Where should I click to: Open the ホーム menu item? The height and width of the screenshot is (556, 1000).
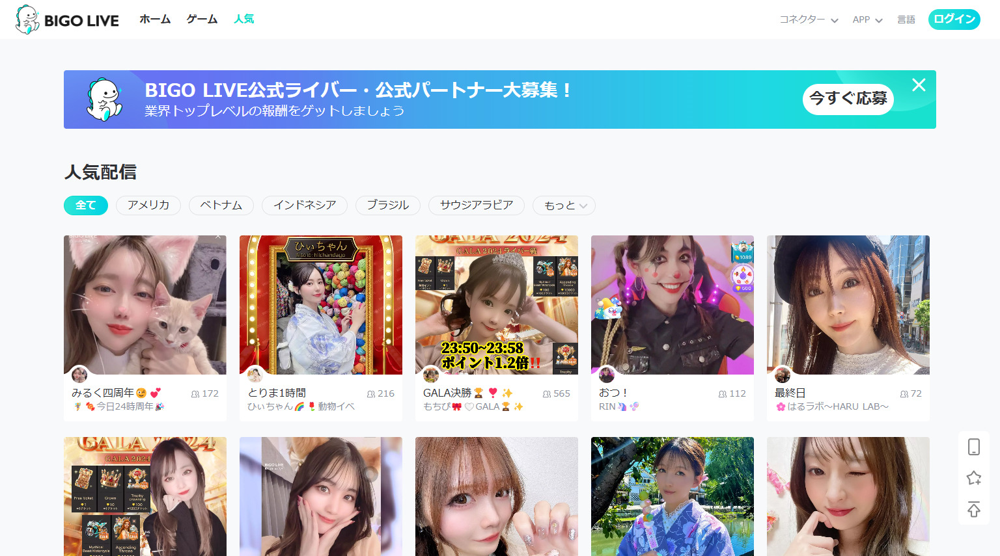[155, 20]
